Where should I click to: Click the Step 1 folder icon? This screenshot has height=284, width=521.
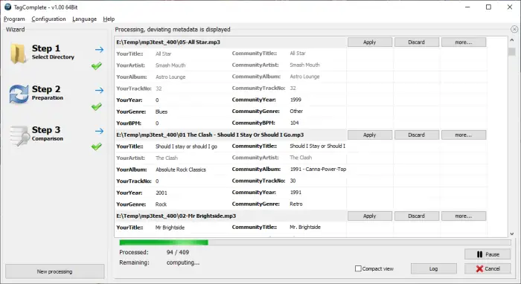click(x=18, y=53)
